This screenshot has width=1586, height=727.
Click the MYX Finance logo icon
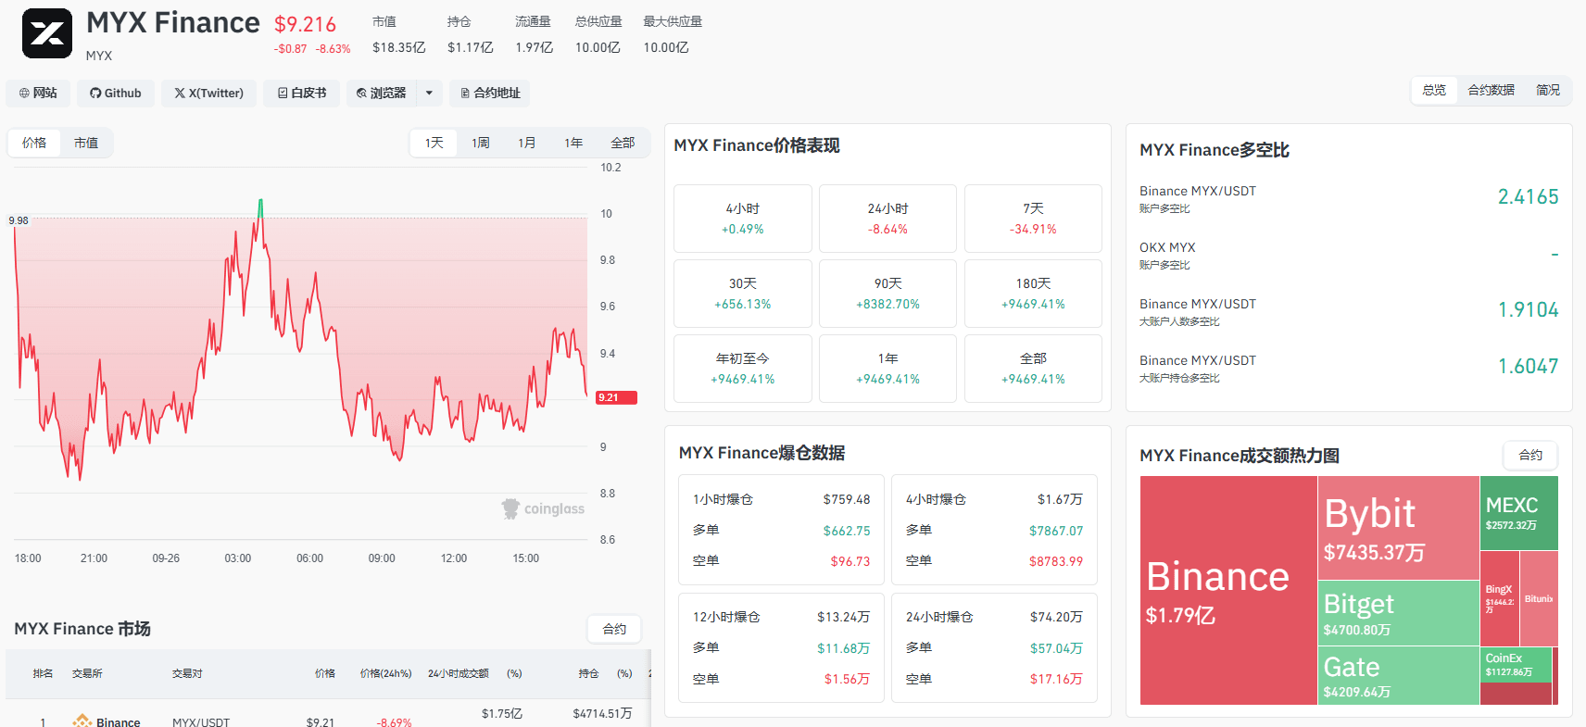tap(46, 33)
